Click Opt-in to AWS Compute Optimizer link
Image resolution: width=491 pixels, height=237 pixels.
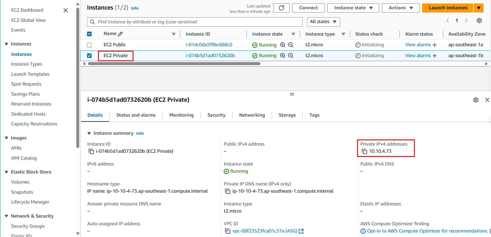pos(427,231)
